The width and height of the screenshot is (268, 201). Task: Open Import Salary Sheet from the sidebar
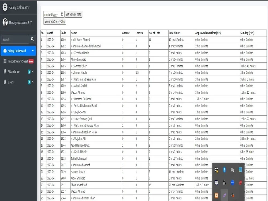click(x=18, y=61)
